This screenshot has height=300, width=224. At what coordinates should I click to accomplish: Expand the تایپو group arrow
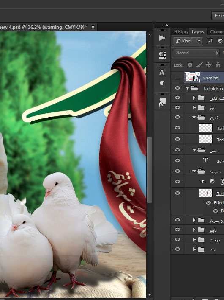pyautogui.click(x=194, y=230)
